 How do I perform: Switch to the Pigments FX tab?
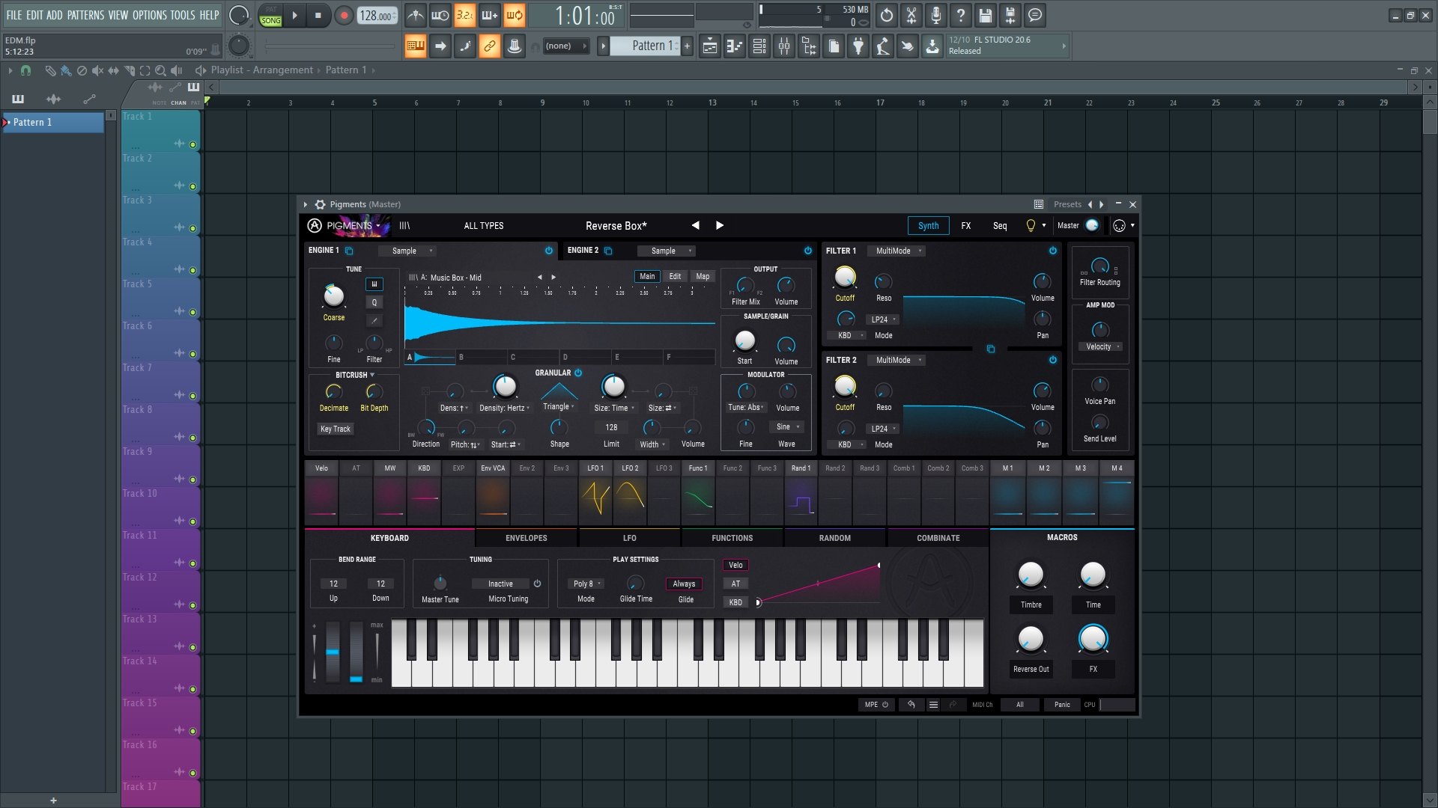click(966, 225)
